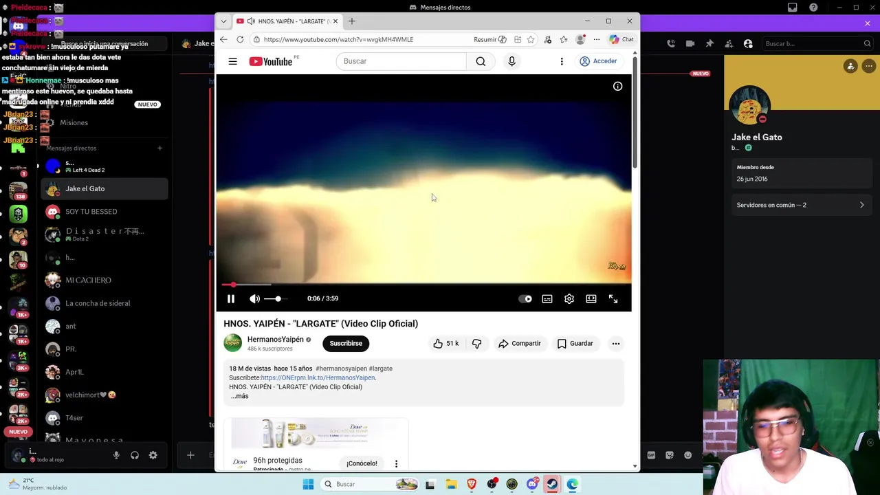Start voice search with the microphone

click(x=511, y=61)
